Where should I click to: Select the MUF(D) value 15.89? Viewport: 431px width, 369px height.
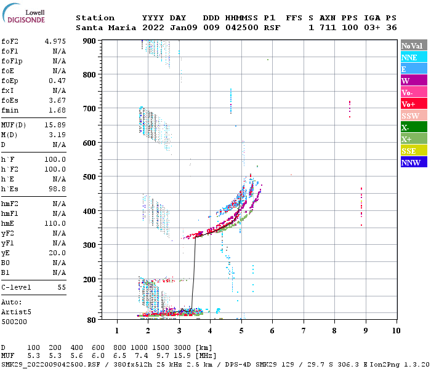click(x=55, y=125)
